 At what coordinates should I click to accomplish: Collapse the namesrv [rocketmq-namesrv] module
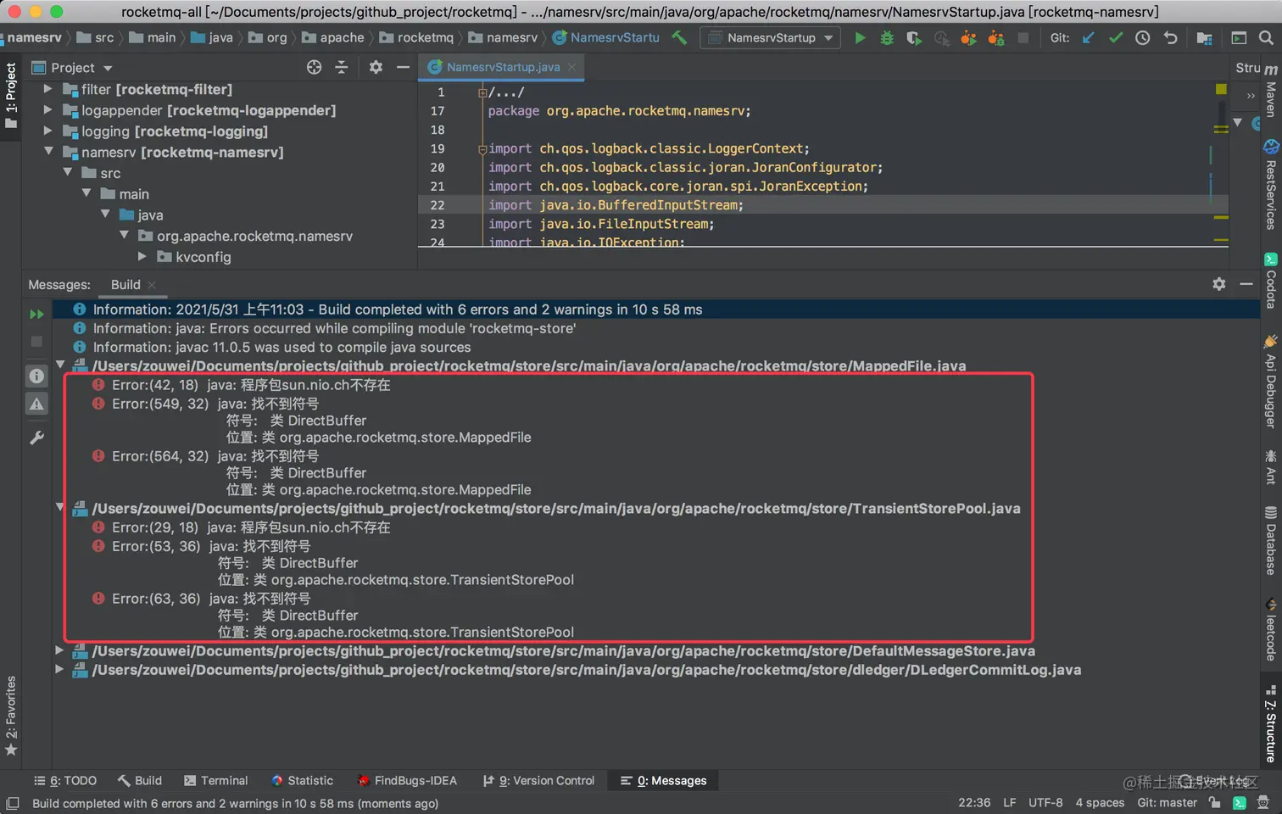pos(48,152)
